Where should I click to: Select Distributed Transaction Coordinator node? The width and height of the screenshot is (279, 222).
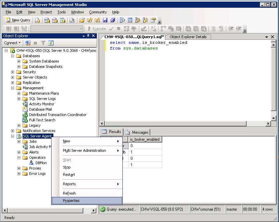click(58, 115)
